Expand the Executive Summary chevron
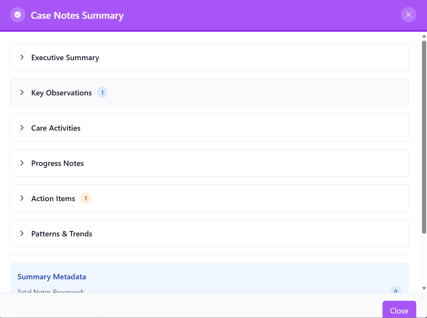427x318 pixels. (x=22, y=57)
